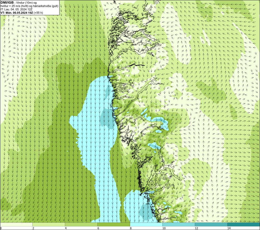Click the legend value "14"

pos(229,228)
